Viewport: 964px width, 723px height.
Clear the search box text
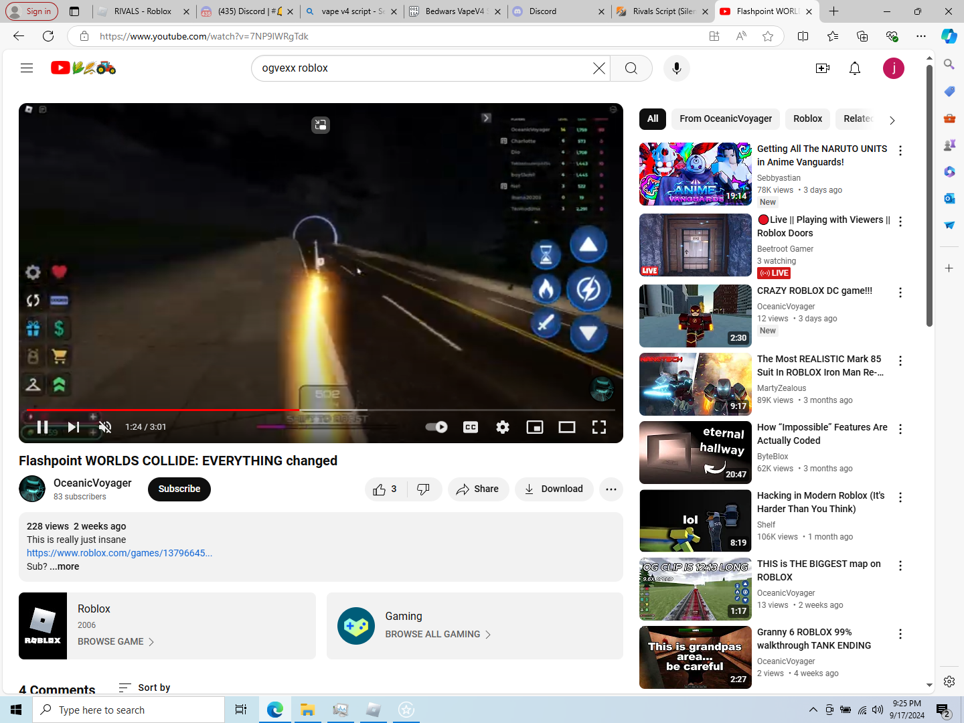pos(599,68)
